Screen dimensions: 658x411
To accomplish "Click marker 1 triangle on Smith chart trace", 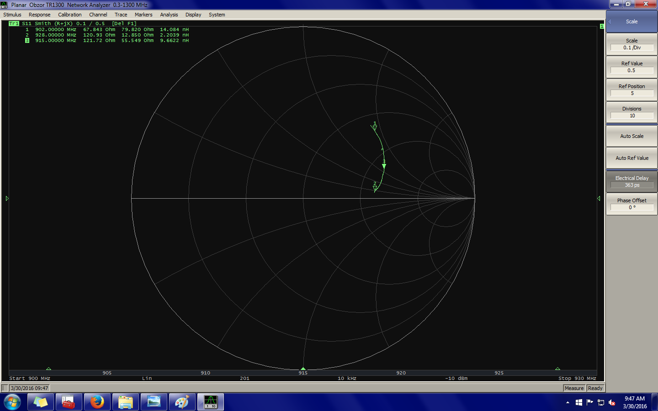I will pos(375,128).
